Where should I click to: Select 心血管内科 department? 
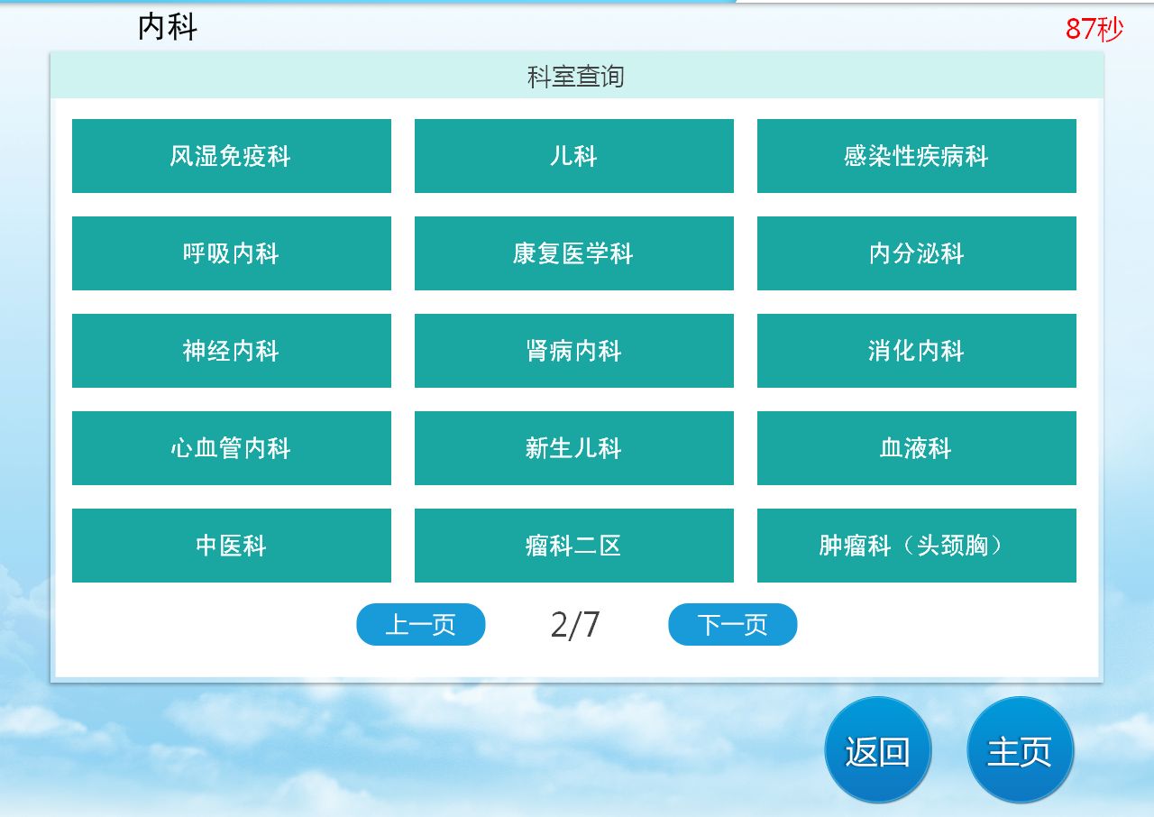pyautogui.click(x=232, y=448)
